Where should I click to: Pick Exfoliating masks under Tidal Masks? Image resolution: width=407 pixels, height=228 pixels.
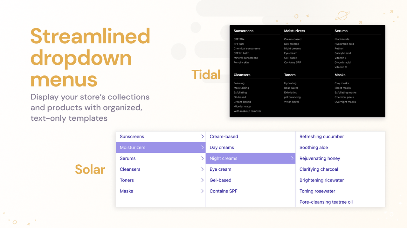tap(345, 92)
